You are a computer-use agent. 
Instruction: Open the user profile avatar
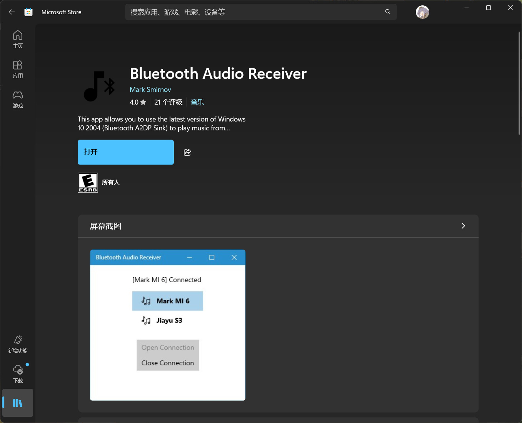point(422,12)
